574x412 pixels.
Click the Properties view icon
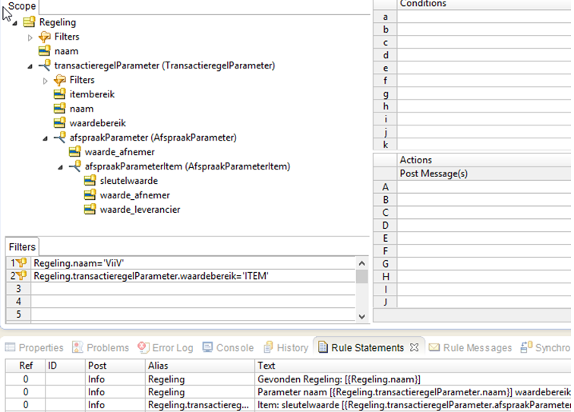pos(11,347)
